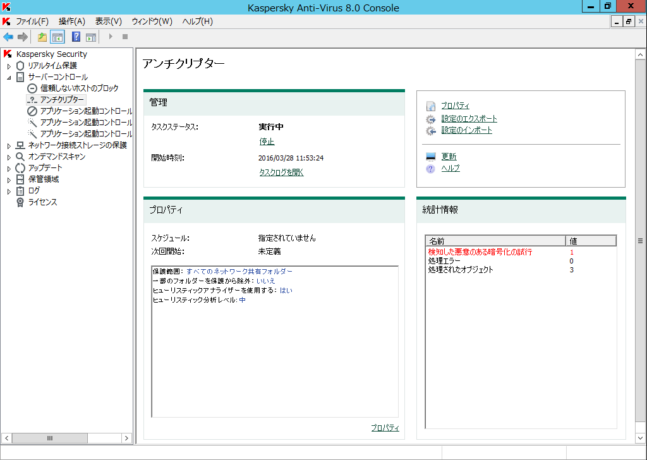Open the ファイル(F) menu
Image resolution: width=647 pixels, height=460 pixels.
32,21
